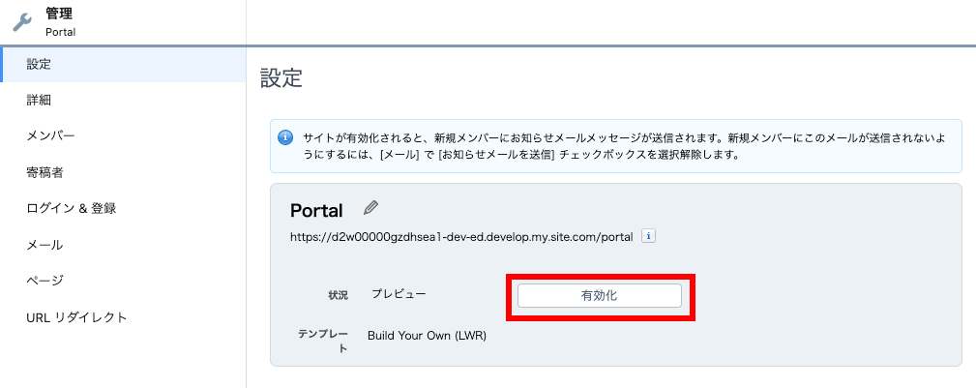This screenshot has width=976, height=388.
Task: Click the info icon next to site URL
Action: click(649, 235)
